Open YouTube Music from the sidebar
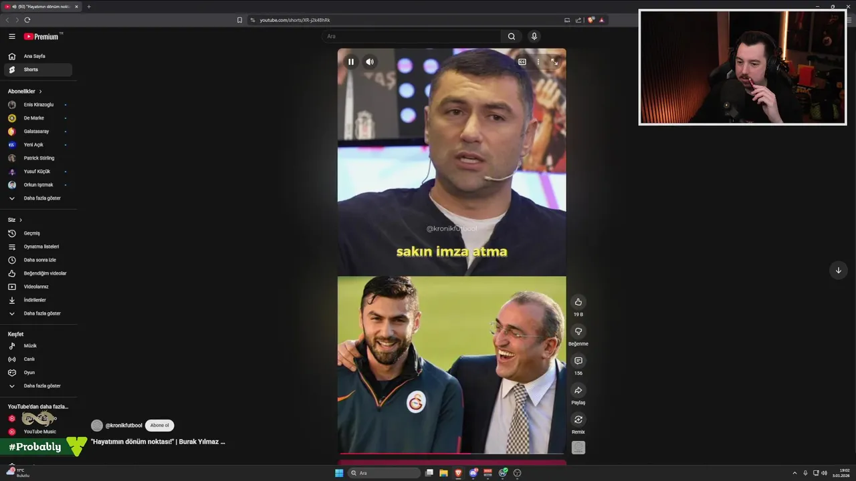Screen dimensions: 856x481 [x=38, y=432]
